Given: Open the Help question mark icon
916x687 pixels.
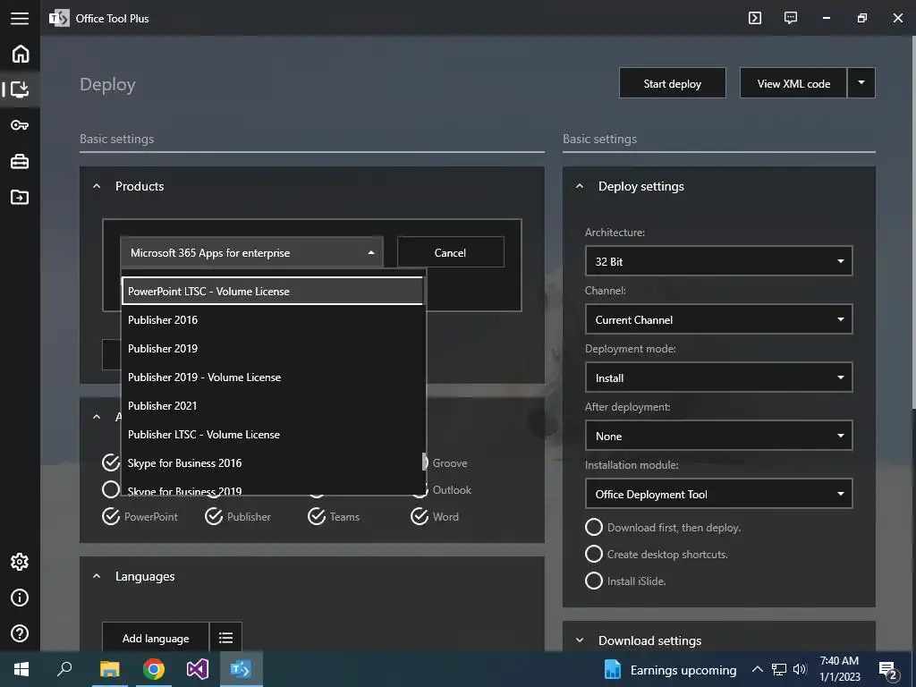Looking at the screenshot, I should [20, 633].
